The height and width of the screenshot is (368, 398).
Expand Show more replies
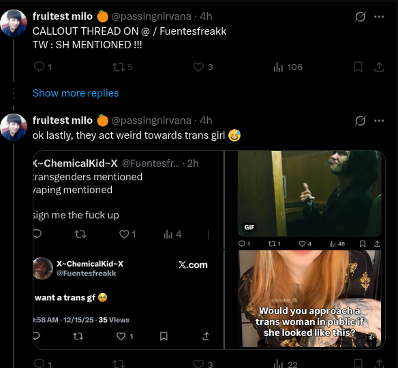(76, 93)
